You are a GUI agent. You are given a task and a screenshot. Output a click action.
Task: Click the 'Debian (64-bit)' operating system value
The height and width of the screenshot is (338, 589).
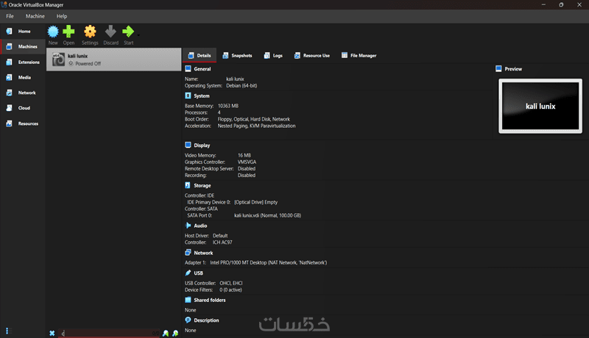click(x=241, y=86)
